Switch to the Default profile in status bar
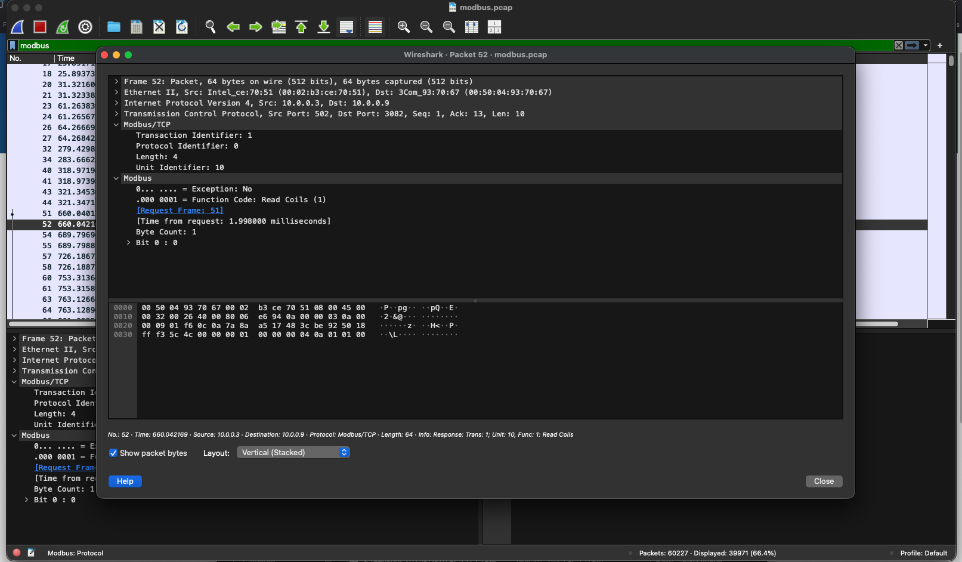The height and width of the screenshot is (562, 962). point(924,552)
